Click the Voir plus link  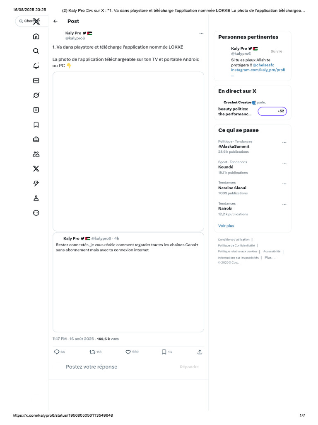226,226
